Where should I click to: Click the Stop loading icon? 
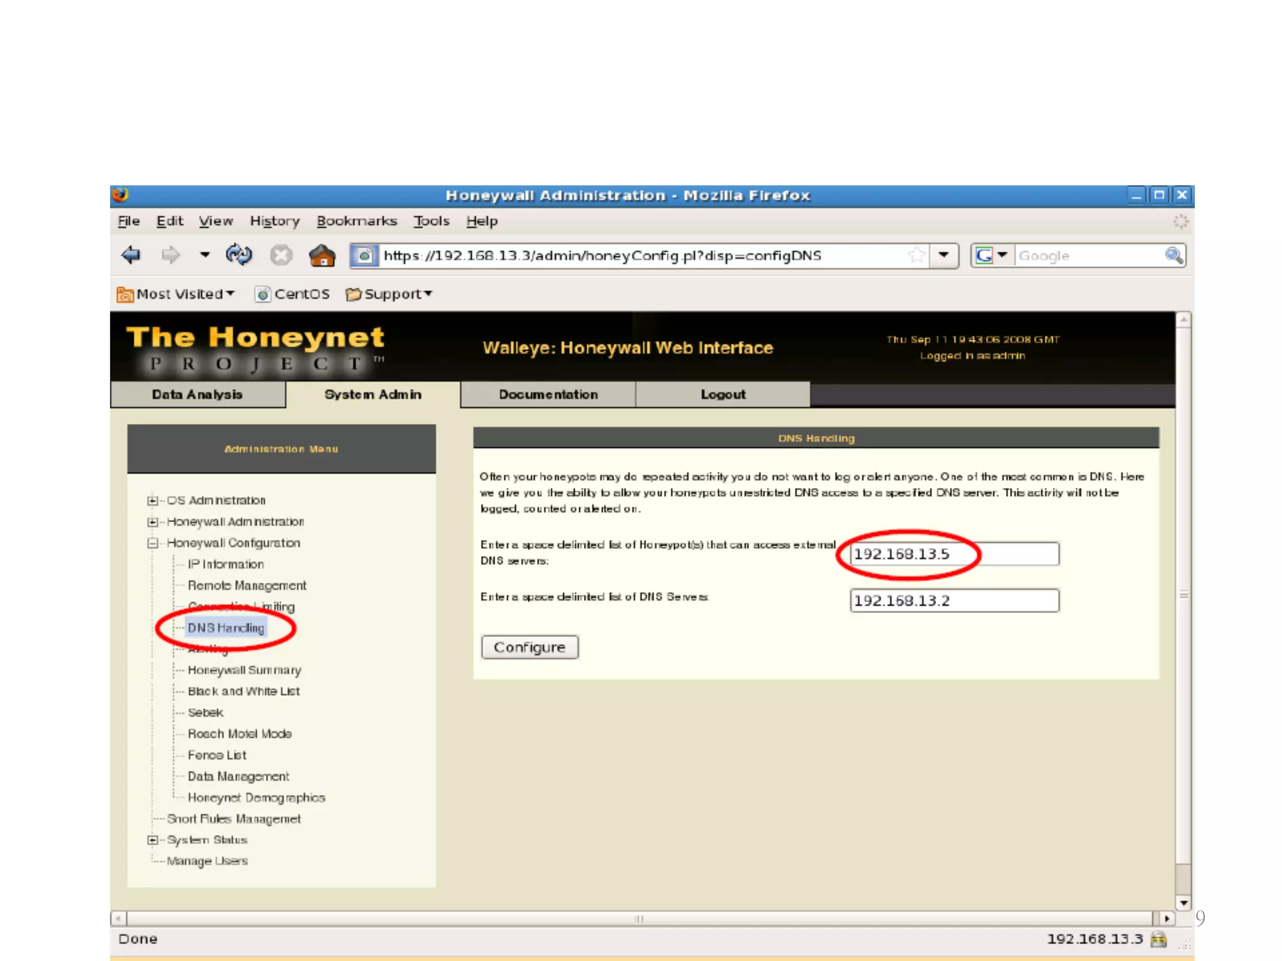[x=281, y=255]
